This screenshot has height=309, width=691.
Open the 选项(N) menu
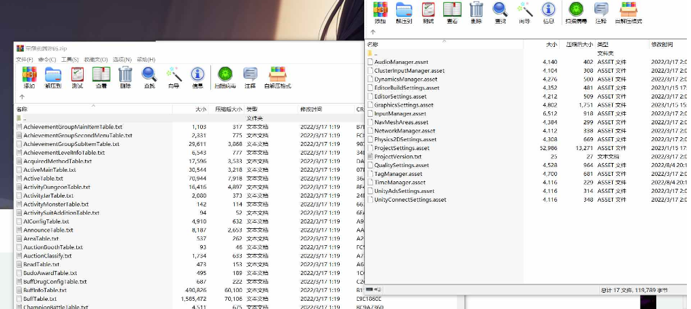click(122, 59)
